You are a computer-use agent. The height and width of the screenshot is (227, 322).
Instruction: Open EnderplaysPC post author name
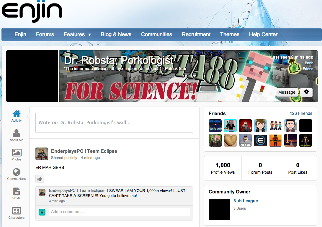point(84,151)
